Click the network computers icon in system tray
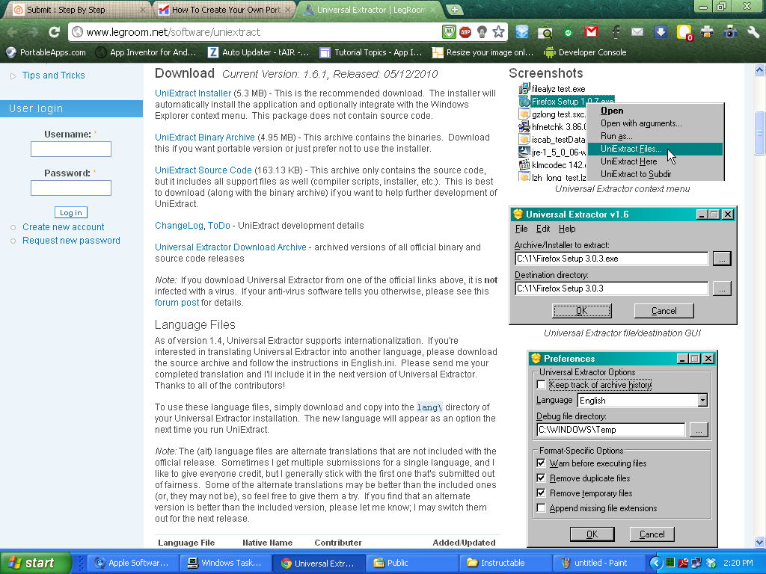This screenshot has height=574, width=766. pyautogui.click(x=696, y=563)
